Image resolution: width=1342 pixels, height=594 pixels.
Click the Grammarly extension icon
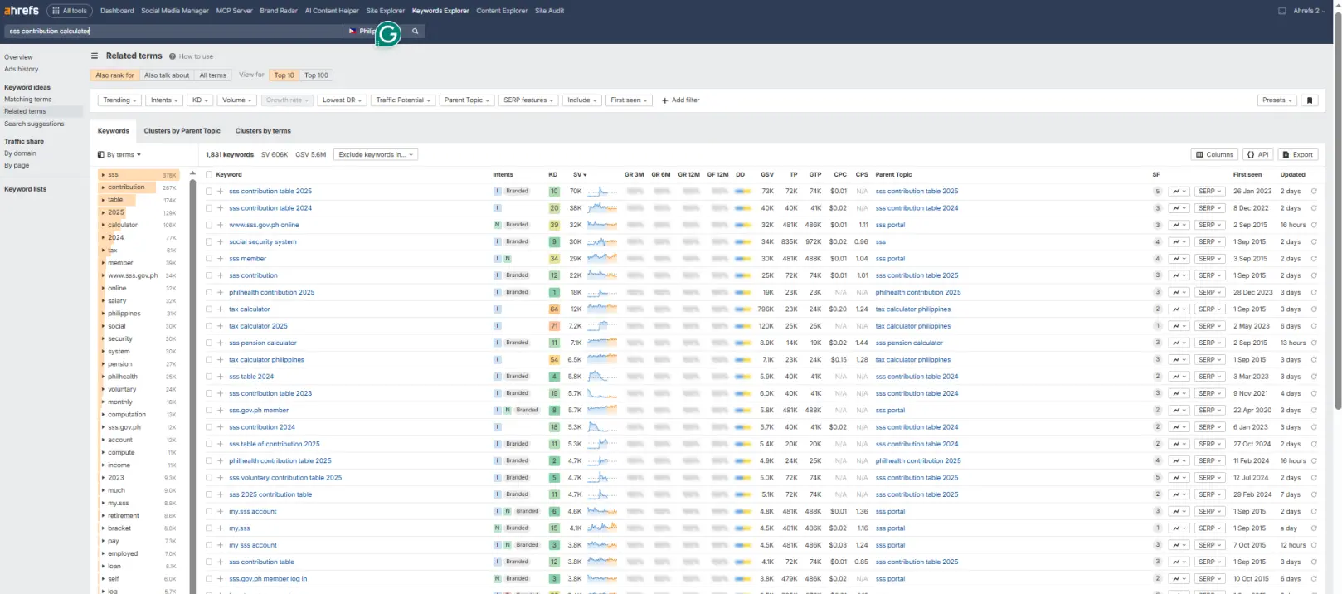pyautogui.click(x=388, y=33)
